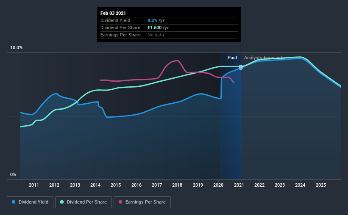Click the tooltip Dividend Yield row label
The height and width of the screenshot is (215, 348).
pyautogui.click(x=115, y=20)
